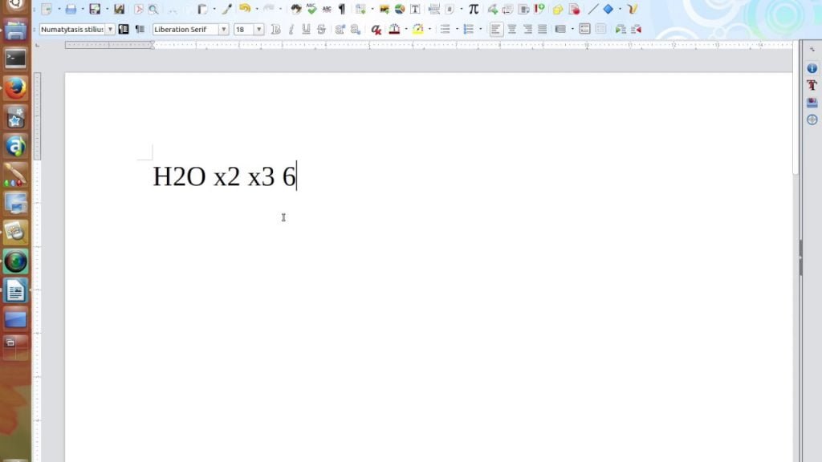Image resolution: width=822 pixels, height=462 pixels.
Task: Apply font color to text
Action: [x=394, y=30]
